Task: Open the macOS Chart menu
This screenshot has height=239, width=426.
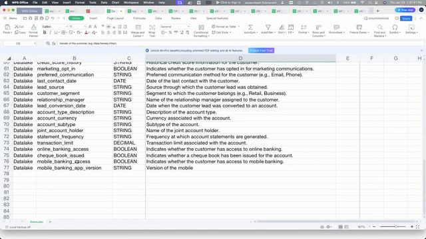Action: pyautogui.click(x=115, y=3)
